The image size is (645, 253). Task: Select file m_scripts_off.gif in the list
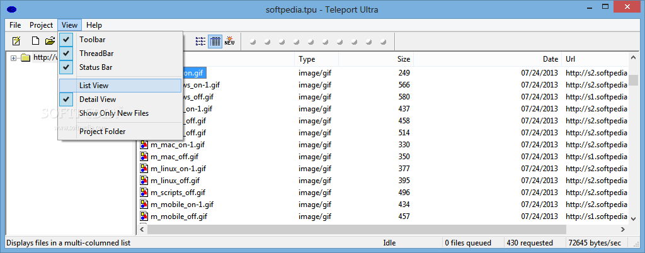[x=178, y=192]
